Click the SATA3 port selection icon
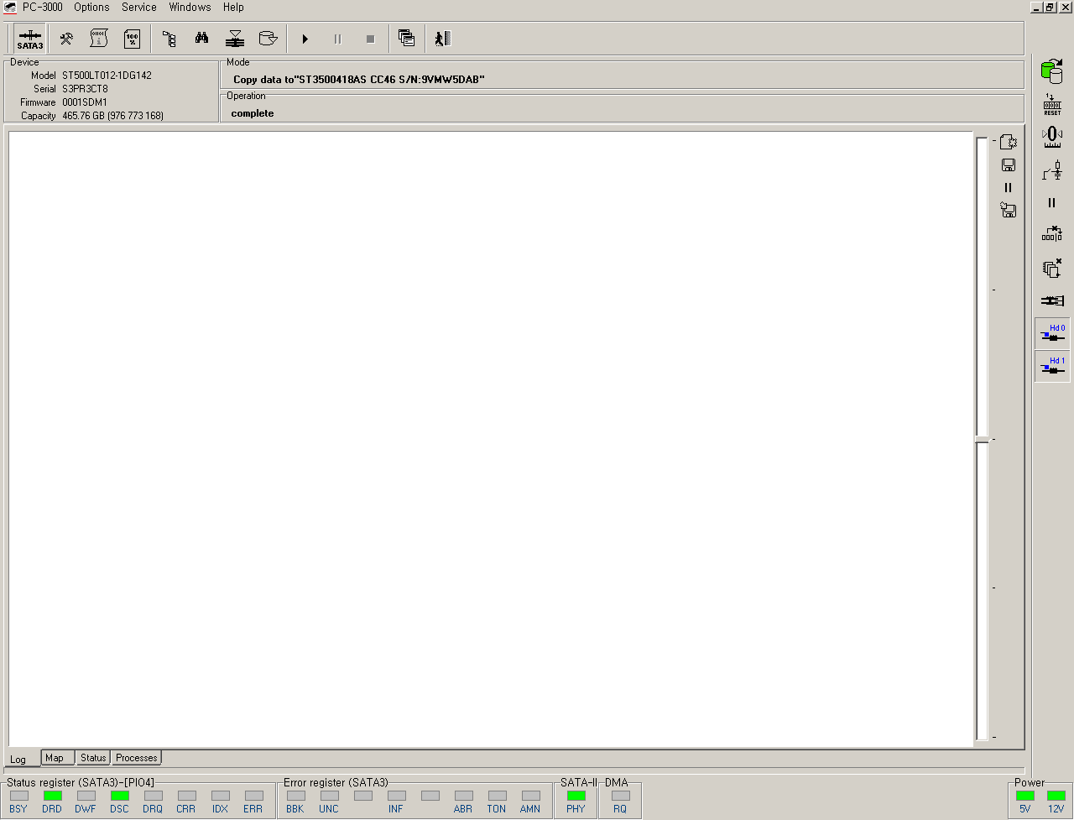Screen dimensions: 1074x820 pos(30,39)
